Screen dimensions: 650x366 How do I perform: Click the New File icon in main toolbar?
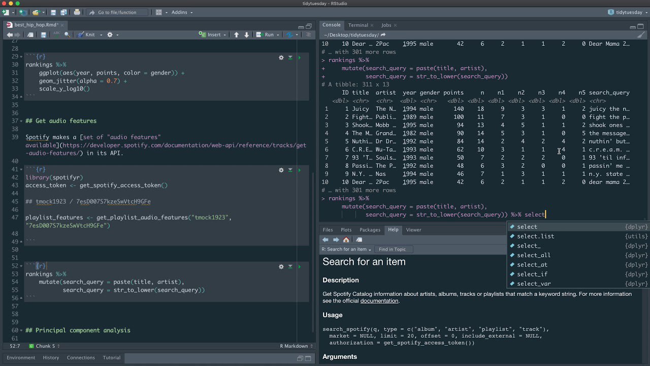pyautogui.click(x=5, y=12)
